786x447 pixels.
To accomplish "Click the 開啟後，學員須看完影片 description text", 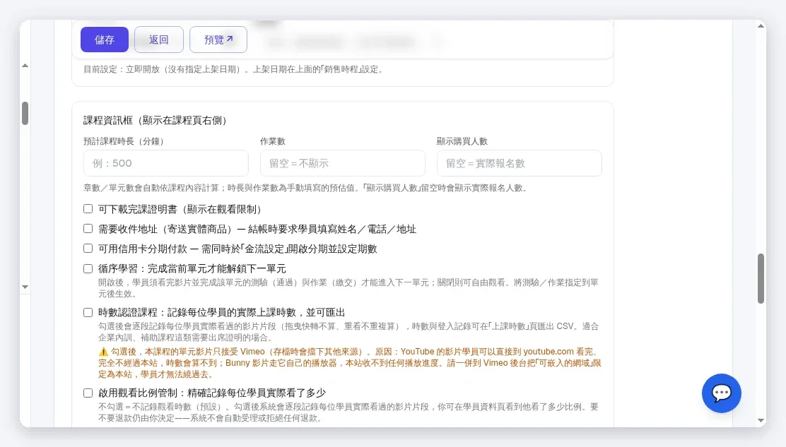I will pos(348,288).
